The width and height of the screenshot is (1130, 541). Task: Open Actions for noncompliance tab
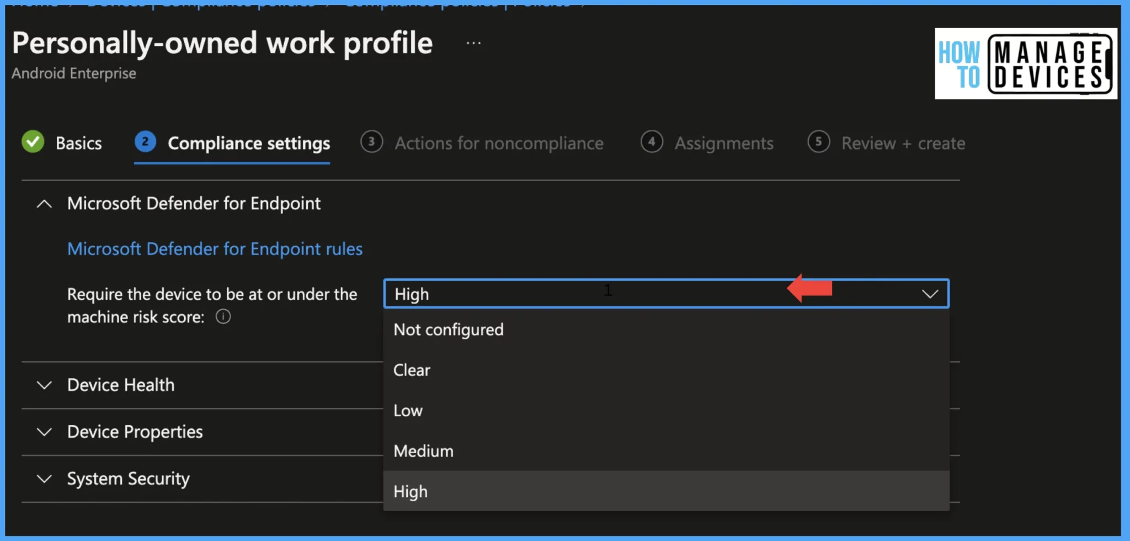click(499, 143)
